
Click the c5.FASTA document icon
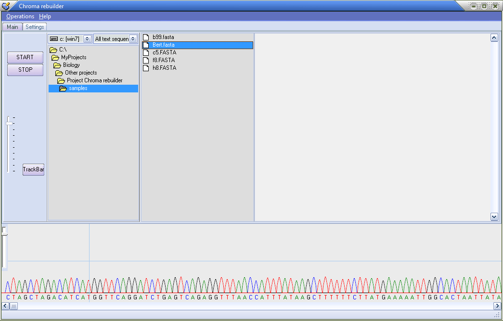pyautogui.click(x=146, y=52)
